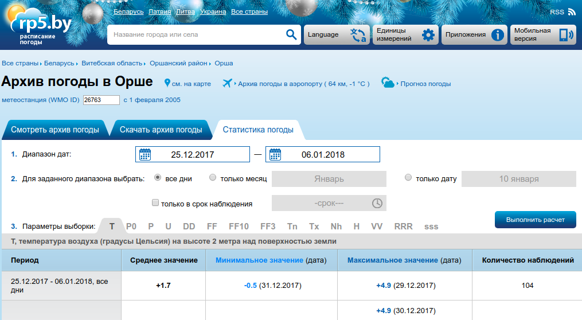Switch to 'Скачать архив погоды' tab
Screen dimensions: 582x320
pyautogui.click(x=161, y=130)
